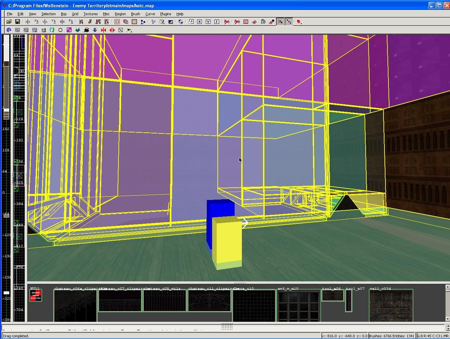Screen dimensions: 450x339
Task: Click the Show patch bounding box icon
Action: pyautogui.click(x=246, y=22)
